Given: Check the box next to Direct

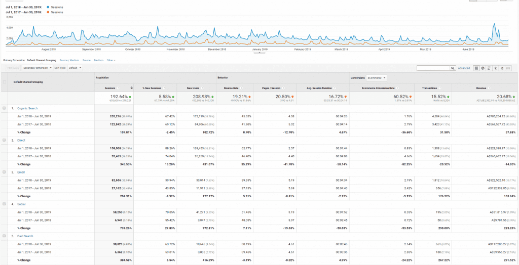Looking at the screenshot, I should pos(5,140).
